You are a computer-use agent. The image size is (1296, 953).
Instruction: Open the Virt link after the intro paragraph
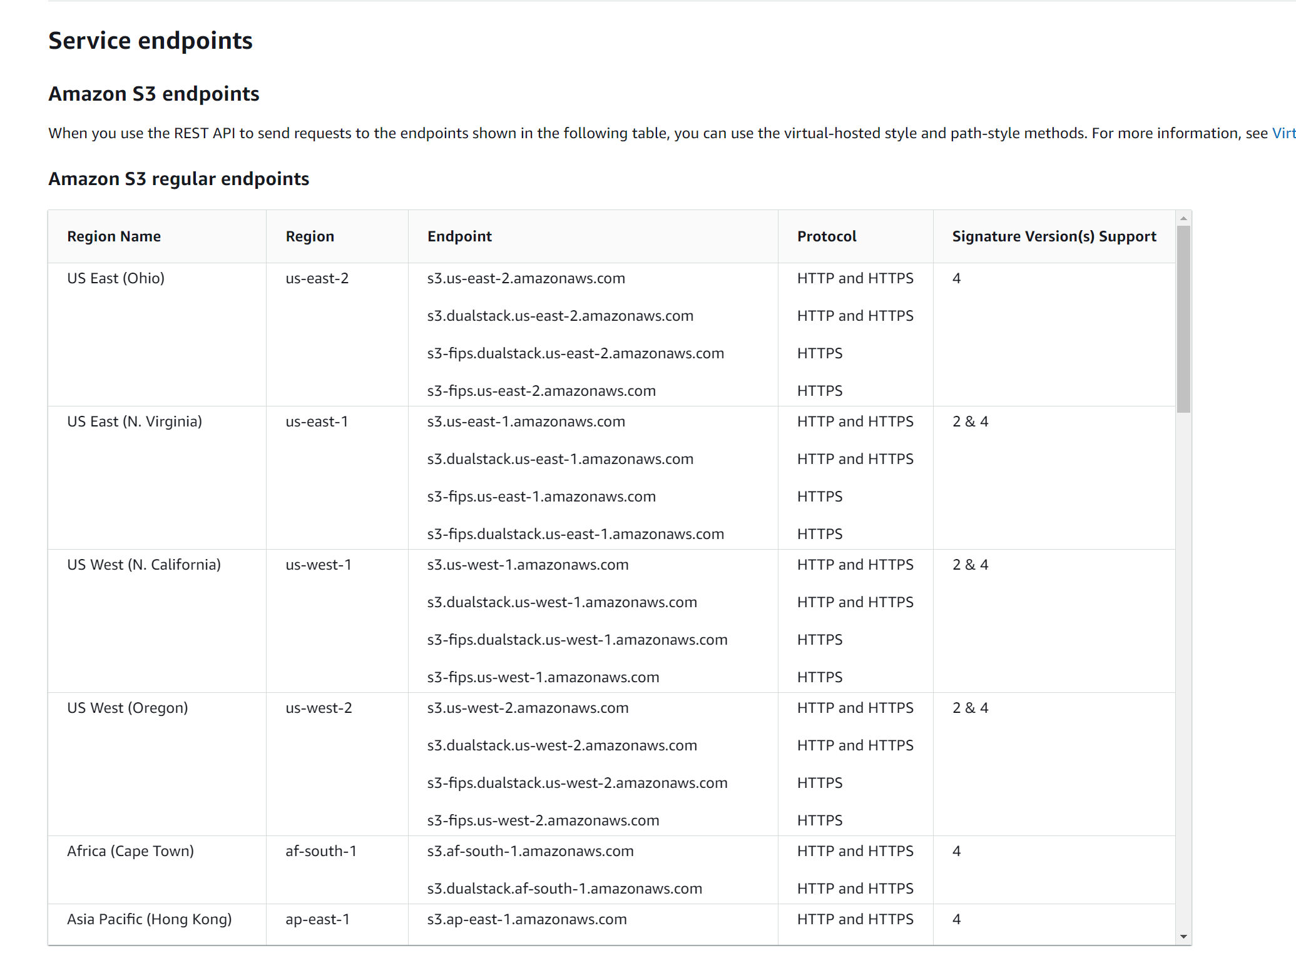pyautogui.click(x=1283, y=133)
